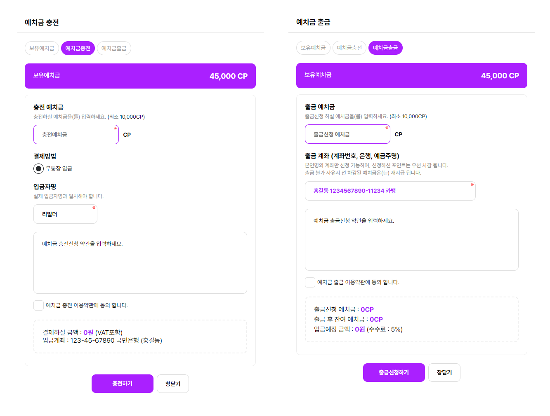Viewport: 550px width, 416px height.
Task: Click the 예치금 충전신청 약관 text area
Action: click(x=140, y=263)
